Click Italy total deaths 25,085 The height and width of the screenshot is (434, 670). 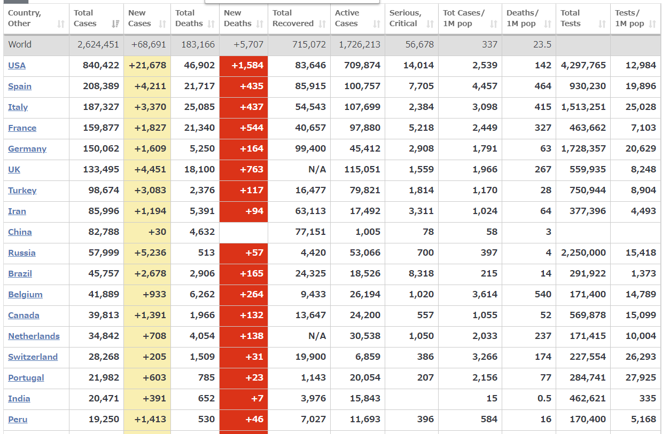(x=199, y=107)
